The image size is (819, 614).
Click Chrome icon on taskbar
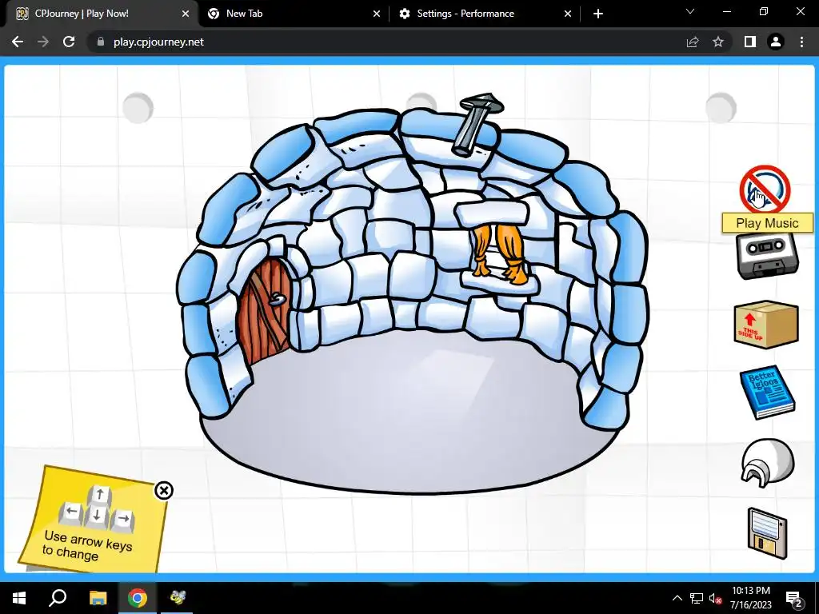[138, 598]
